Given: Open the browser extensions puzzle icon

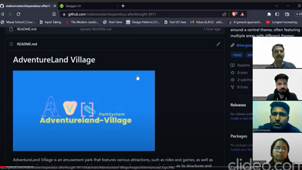Looking at the screenshot, I should (269, 14).
